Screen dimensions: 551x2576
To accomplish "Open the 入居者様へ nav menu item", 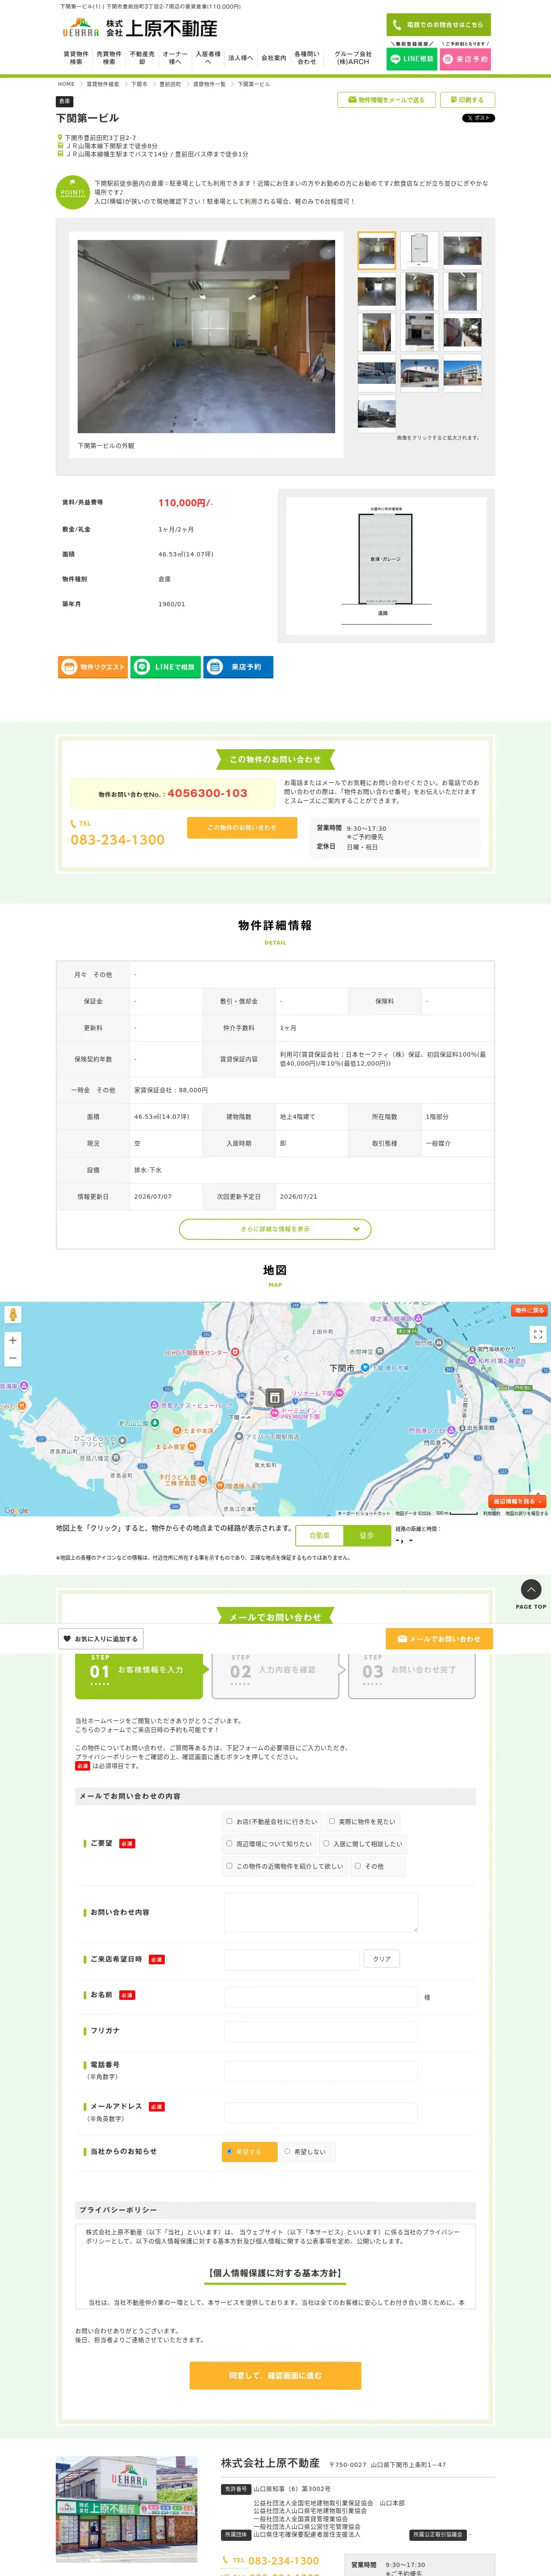I will 208,58.
